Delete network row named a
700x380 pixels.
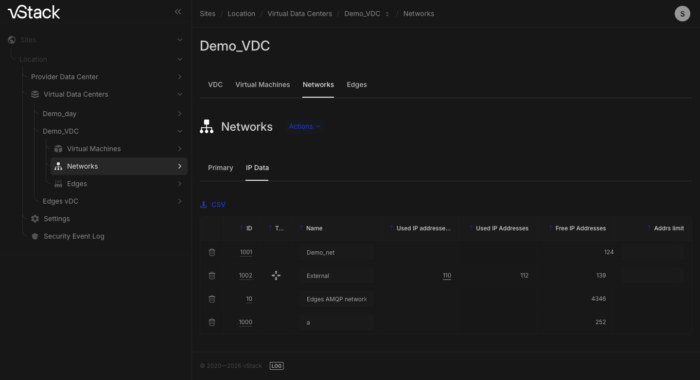tap(212, 322)
